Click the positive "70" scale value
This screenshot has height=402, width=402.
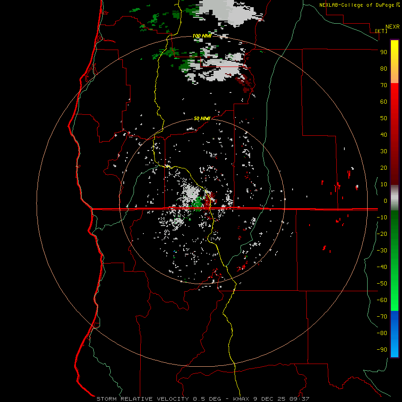pos(384,85)
